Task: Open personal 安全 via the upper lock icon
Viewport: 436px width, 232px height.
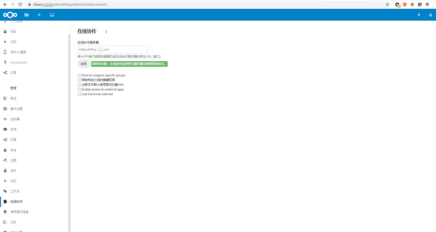Action: point(5,32)
